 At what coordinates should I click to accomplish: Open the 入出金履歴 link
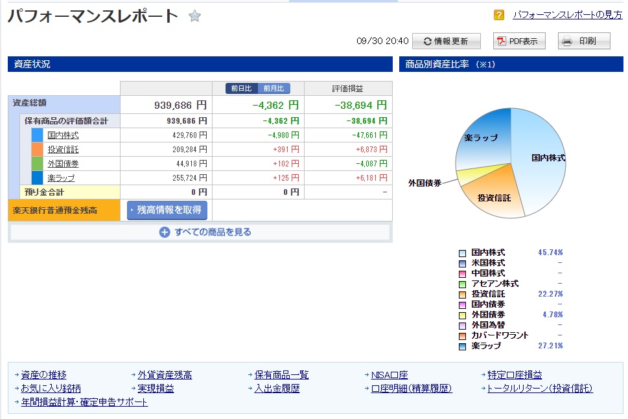click(x=277, y=389)
